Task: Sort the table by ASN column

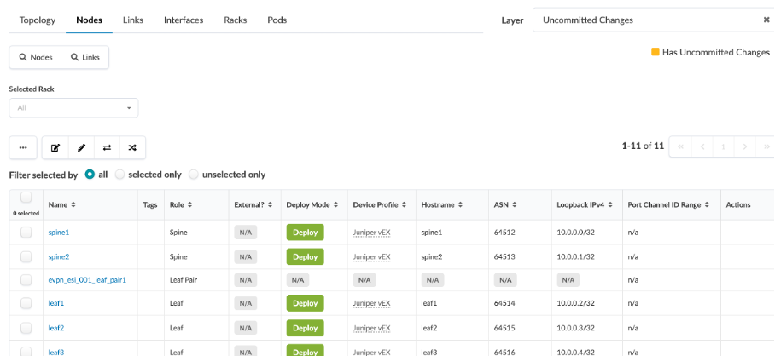Action: 506,205
